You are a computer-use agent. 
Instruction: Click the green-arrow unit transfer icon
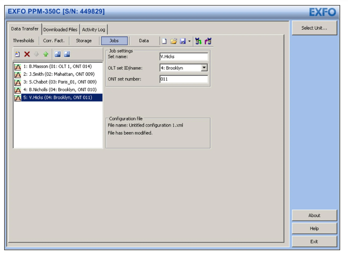(x=198, y=41)
